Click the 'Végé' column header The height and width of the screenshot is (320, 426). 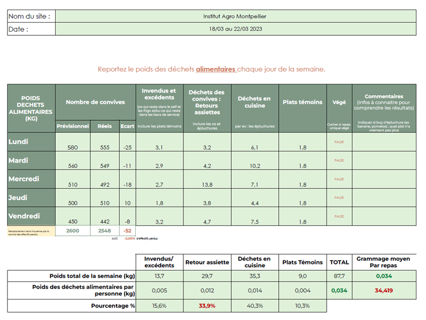point(339,108)
